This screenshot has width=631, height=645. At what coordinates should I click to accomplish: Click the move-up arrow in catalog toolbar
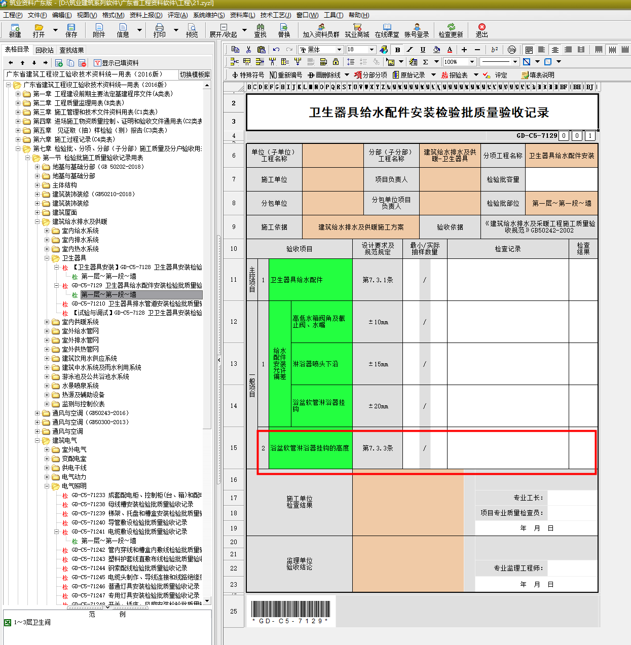click(x=22, y=63)
